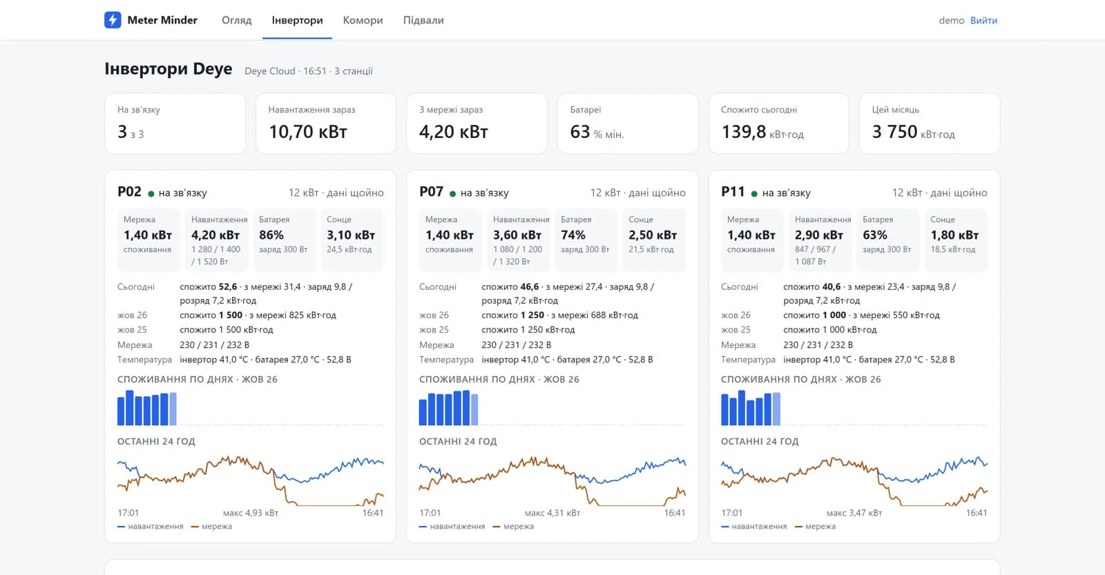The height and width of the screenshot is (575, 1105).
Task: Click P07 'спожито 1 250 · з мережі 688' row
Action: click(560, 315)
